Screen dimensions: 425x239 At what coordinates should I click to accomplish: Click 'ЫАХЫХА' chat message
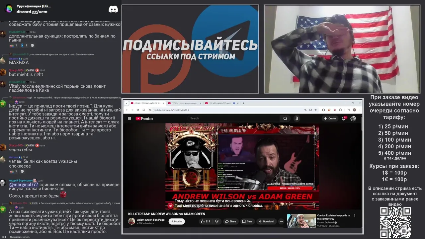coord(19,62)
